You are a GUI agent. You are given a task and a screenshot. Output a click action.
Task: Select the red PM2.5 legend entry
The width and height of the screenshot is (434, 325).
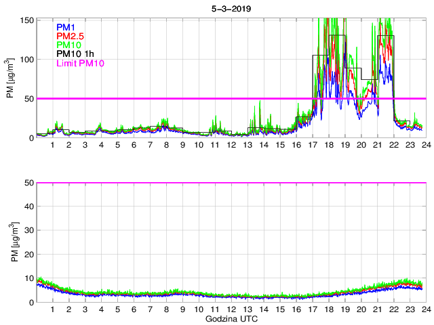coord(70,36)
